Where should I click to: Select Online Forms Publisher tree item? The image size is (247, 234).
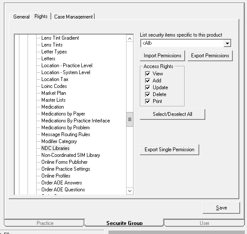pyautogui.click(x=65, y=162)
